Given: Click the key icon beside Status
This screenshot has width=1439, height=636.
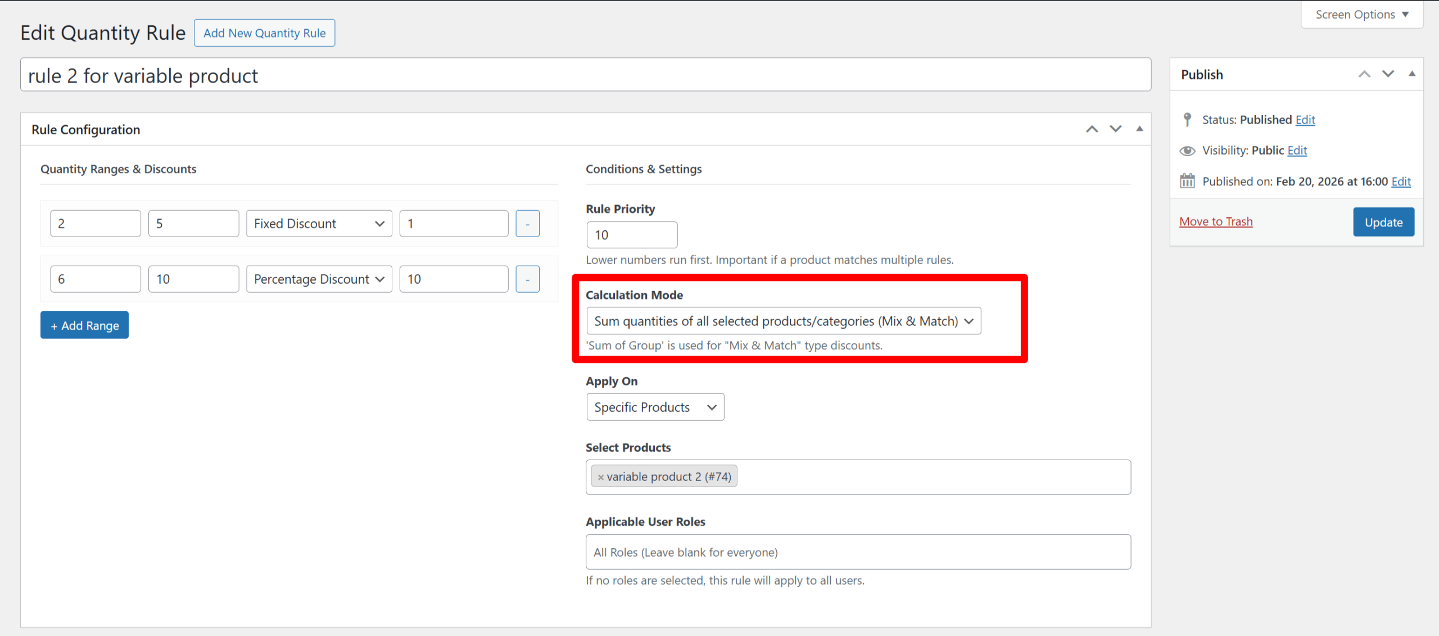Looking at the screenshot, I should tap(1187, 119).
